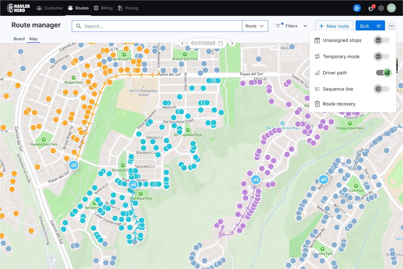Go to next date arrow
The height and width of the screenshot is (269, 403).
232,43
